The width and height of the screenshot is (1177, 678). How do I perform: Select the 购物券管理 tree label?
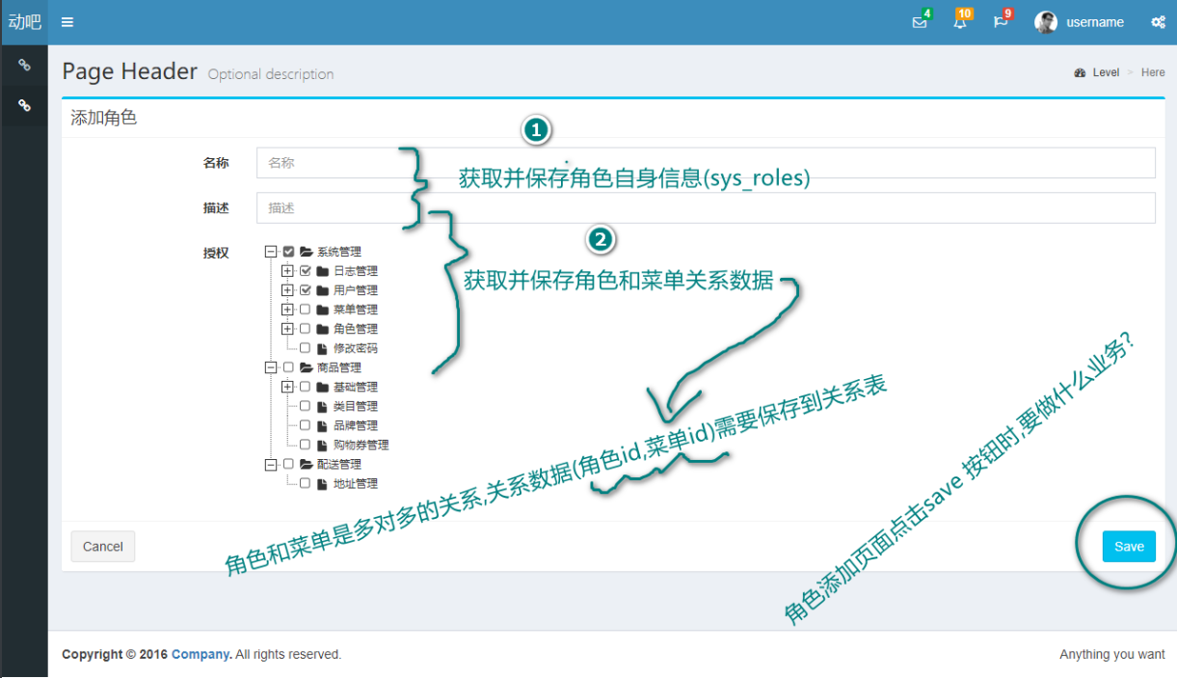[361, 445]
